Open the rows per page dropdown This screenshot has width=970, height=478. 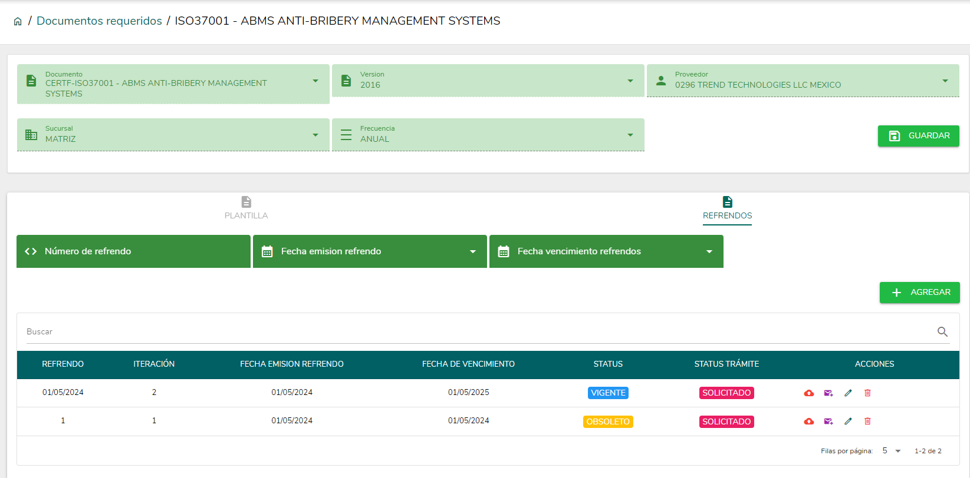point(892,451)
